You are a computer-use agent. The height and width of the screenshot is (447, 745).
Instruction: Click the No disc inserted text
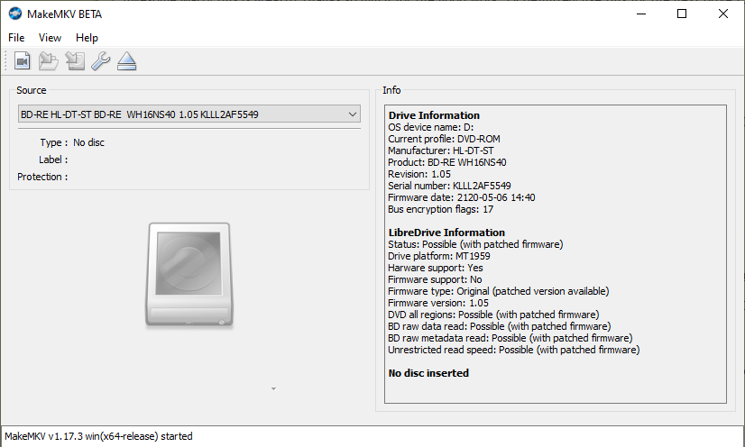tap(428, 373)
